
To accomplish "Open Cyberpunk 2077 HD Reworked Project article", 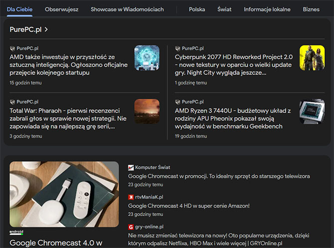I will click(x=234, y=65).
